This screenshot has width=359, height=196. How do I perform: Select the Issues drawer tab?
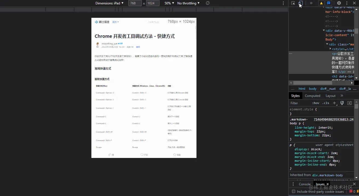[x=320, y=184]
